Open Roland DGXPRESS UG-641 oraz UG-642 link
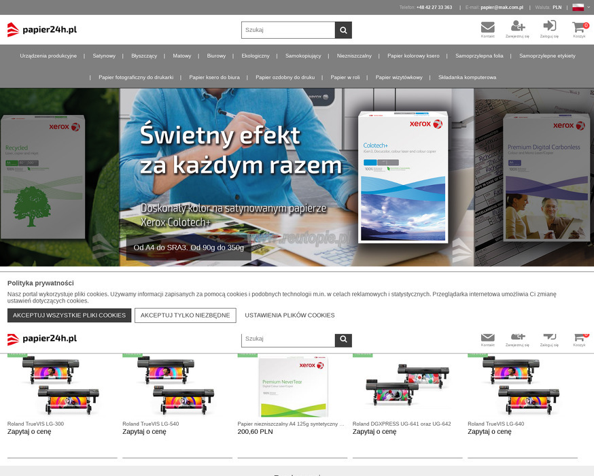 pos(402,424)
